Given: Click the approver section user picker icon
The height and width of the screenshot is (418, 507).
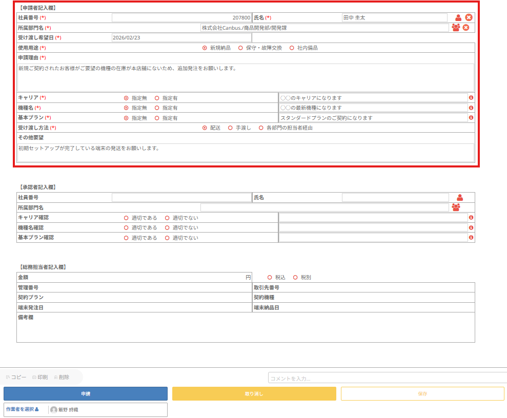Looking at the screenshot, I should click(x=460, y=197).
